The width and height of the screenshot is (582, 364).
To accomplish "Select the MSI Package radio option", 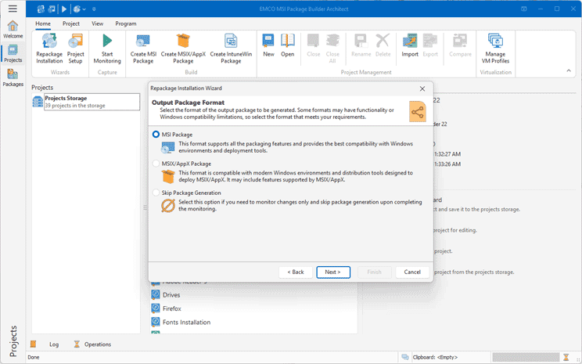I will pos(156,135).
